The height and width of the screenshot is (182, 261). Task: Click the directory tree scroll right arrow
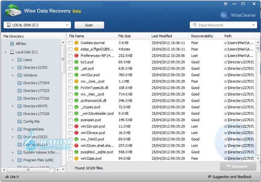pos(58,170)
